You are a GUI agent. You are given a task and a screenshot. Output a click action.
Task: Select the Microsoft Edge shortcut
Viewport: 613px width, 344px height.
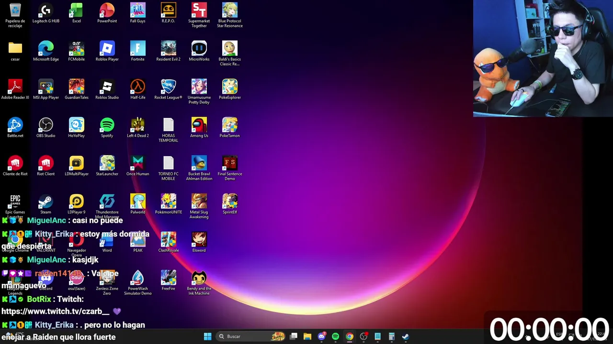(x=45, y=52)
